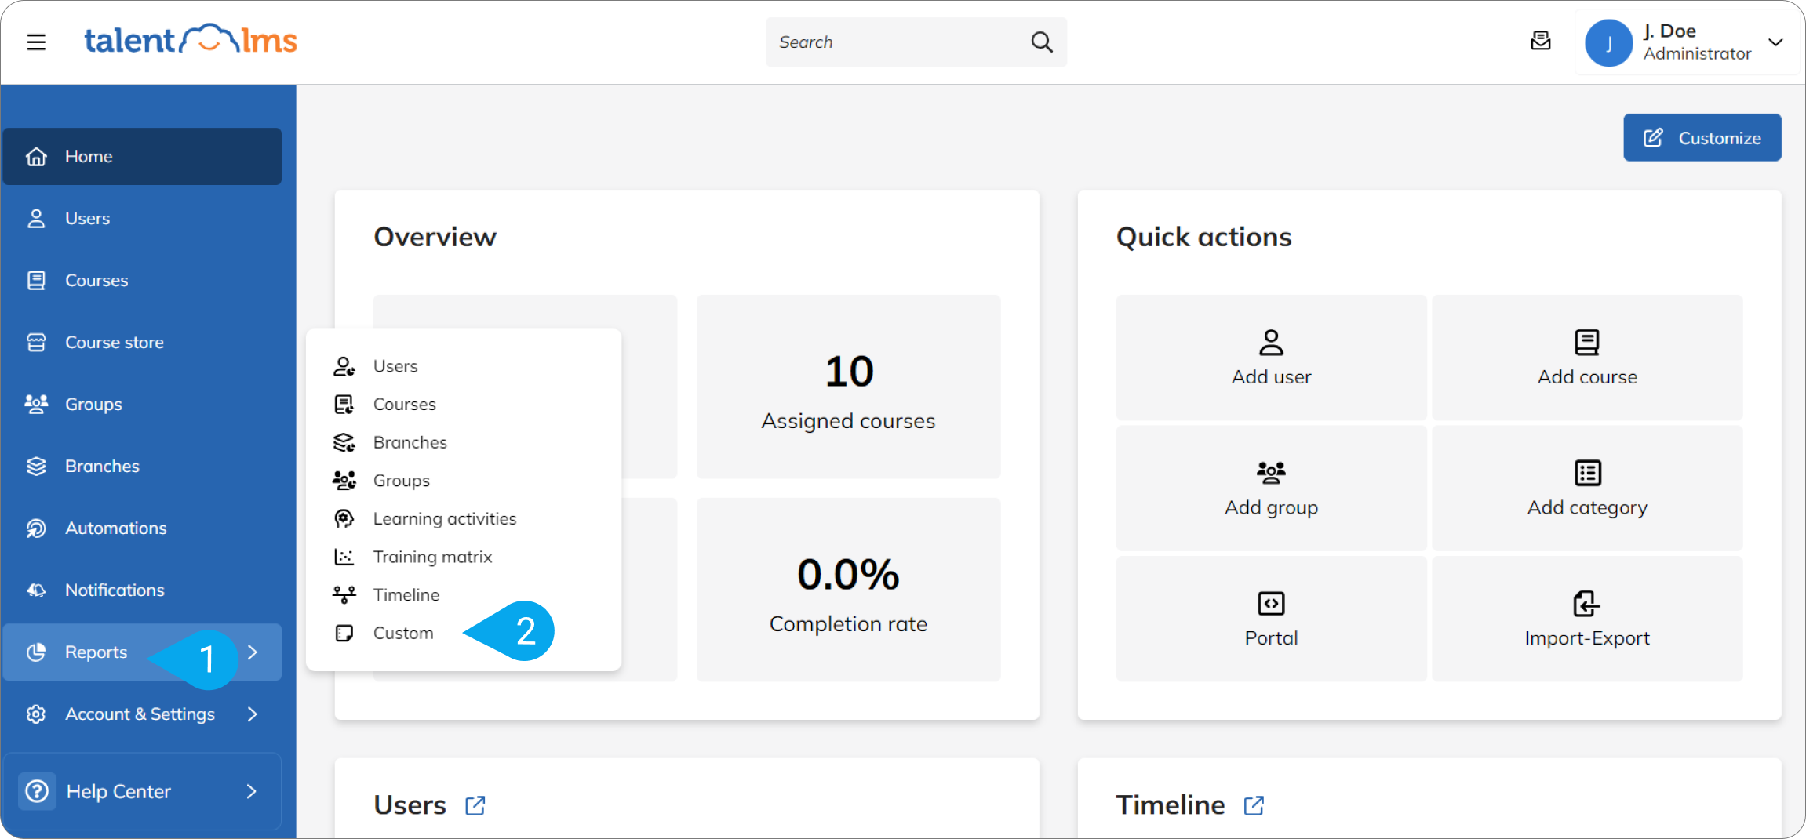The image size is (1806, 839).
Task: Click the Add group quick action
Action: click(x=1271, y=488)
